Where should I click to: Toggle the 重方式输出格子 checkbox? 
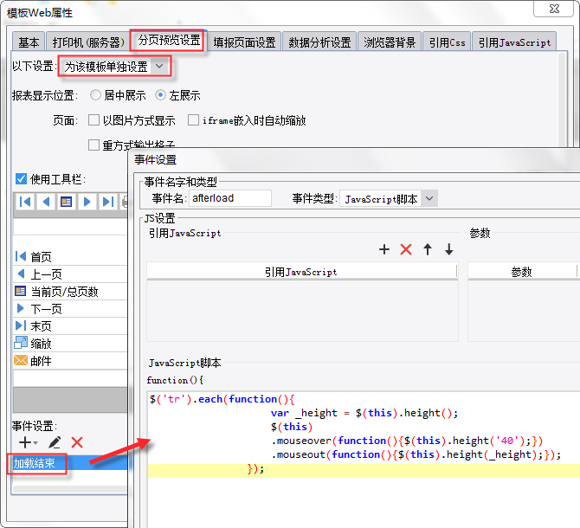click(94, 145)
